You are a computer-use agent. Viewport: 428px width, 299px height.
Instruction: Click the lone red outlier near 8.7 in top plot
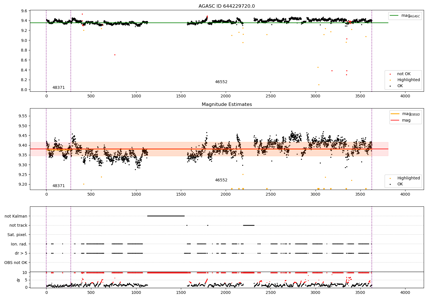[x=115, y=55]
